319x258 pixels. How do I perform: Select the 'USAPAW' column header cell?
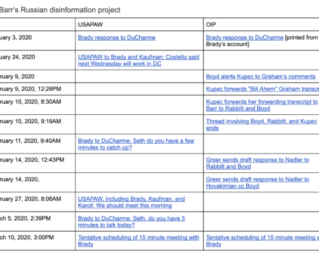point(139,25)
